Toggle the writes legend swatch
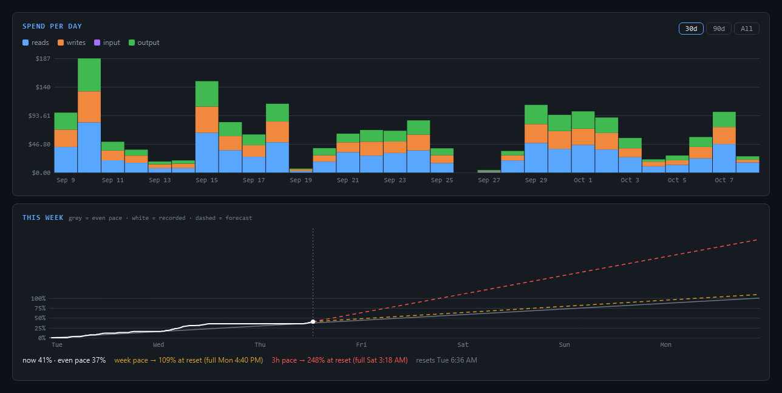This screenshot has width=782, height=393. 61,43
